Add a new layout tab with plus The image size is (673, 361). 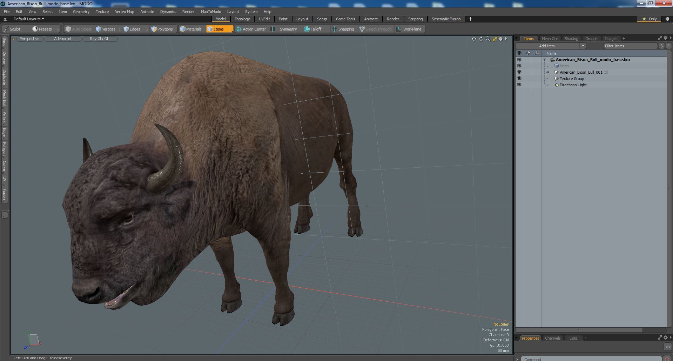click(x=470, y=19)
